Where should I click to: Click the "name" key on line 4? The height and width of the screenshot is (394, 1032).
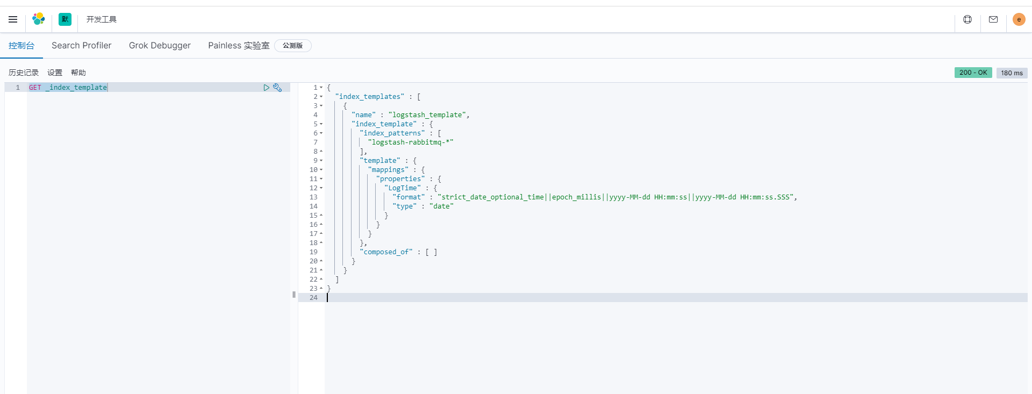coord(363,115)
